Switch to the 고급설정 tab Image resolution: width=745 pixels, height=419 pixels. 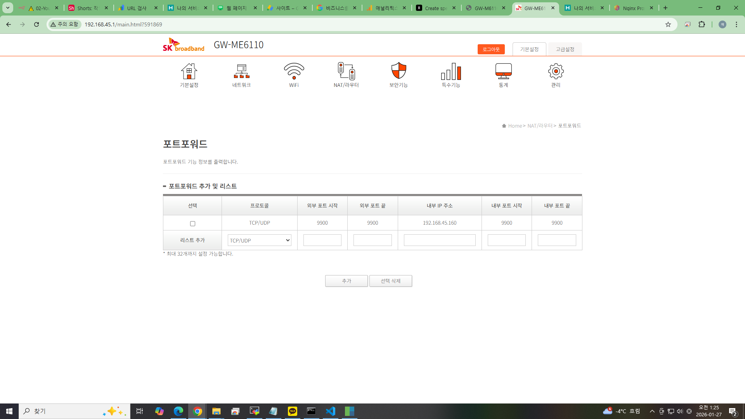(x=565, y=49)
